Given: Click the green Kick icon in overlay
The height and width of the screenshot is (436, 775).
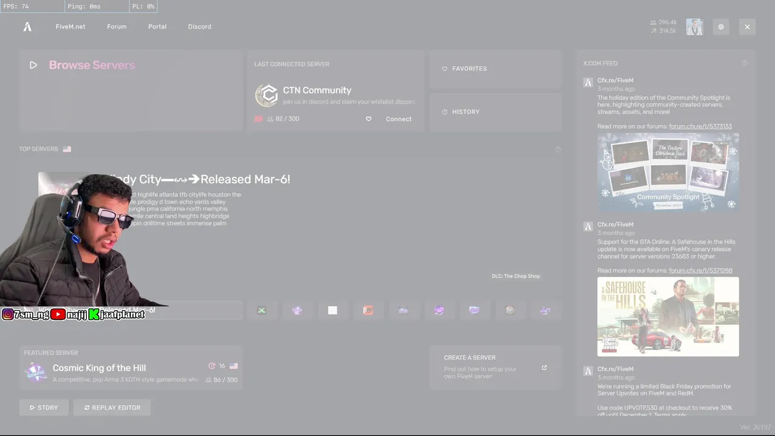Looking at the screenshot, I should click(x=94, y=314).
